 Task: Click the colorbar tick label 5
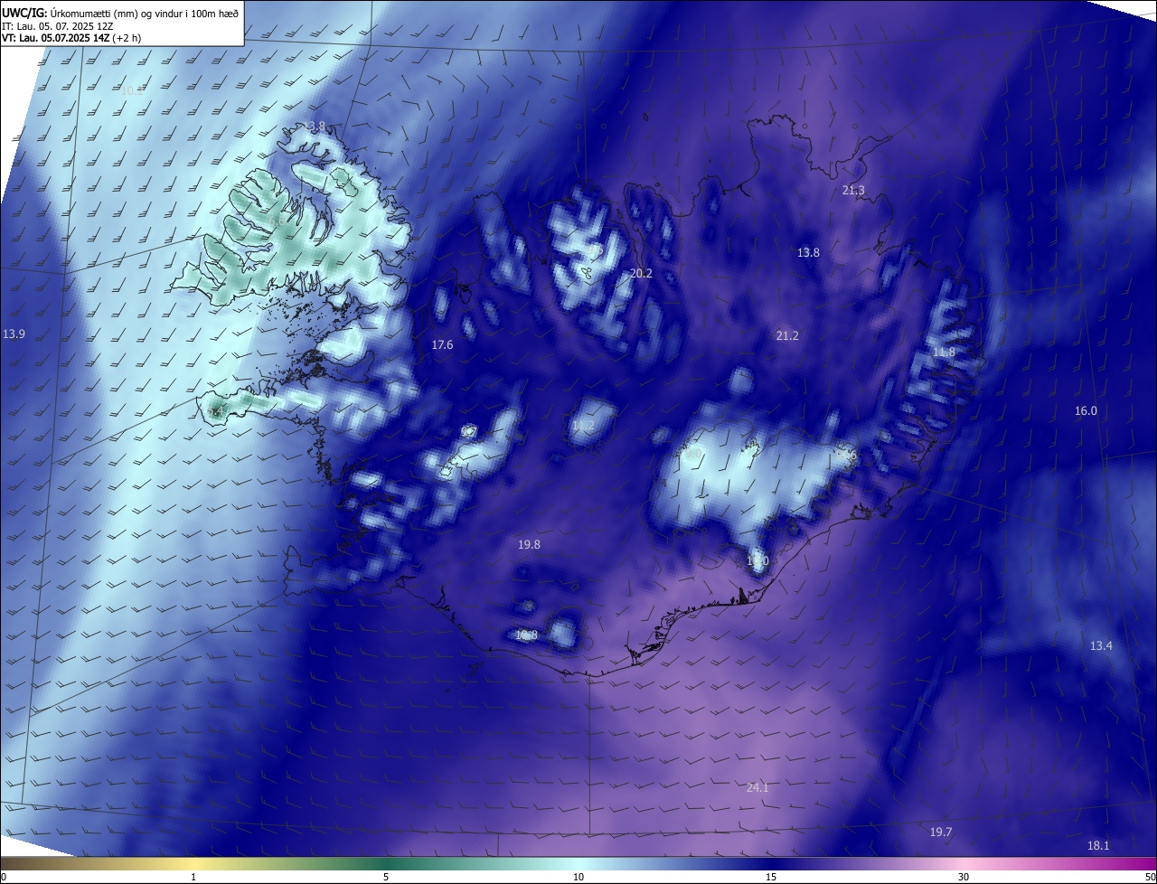386,877
